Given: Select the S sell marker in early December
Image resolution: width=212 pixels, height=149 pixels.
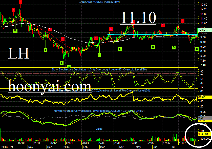Looking at the screenshot, I should (50, 29).
